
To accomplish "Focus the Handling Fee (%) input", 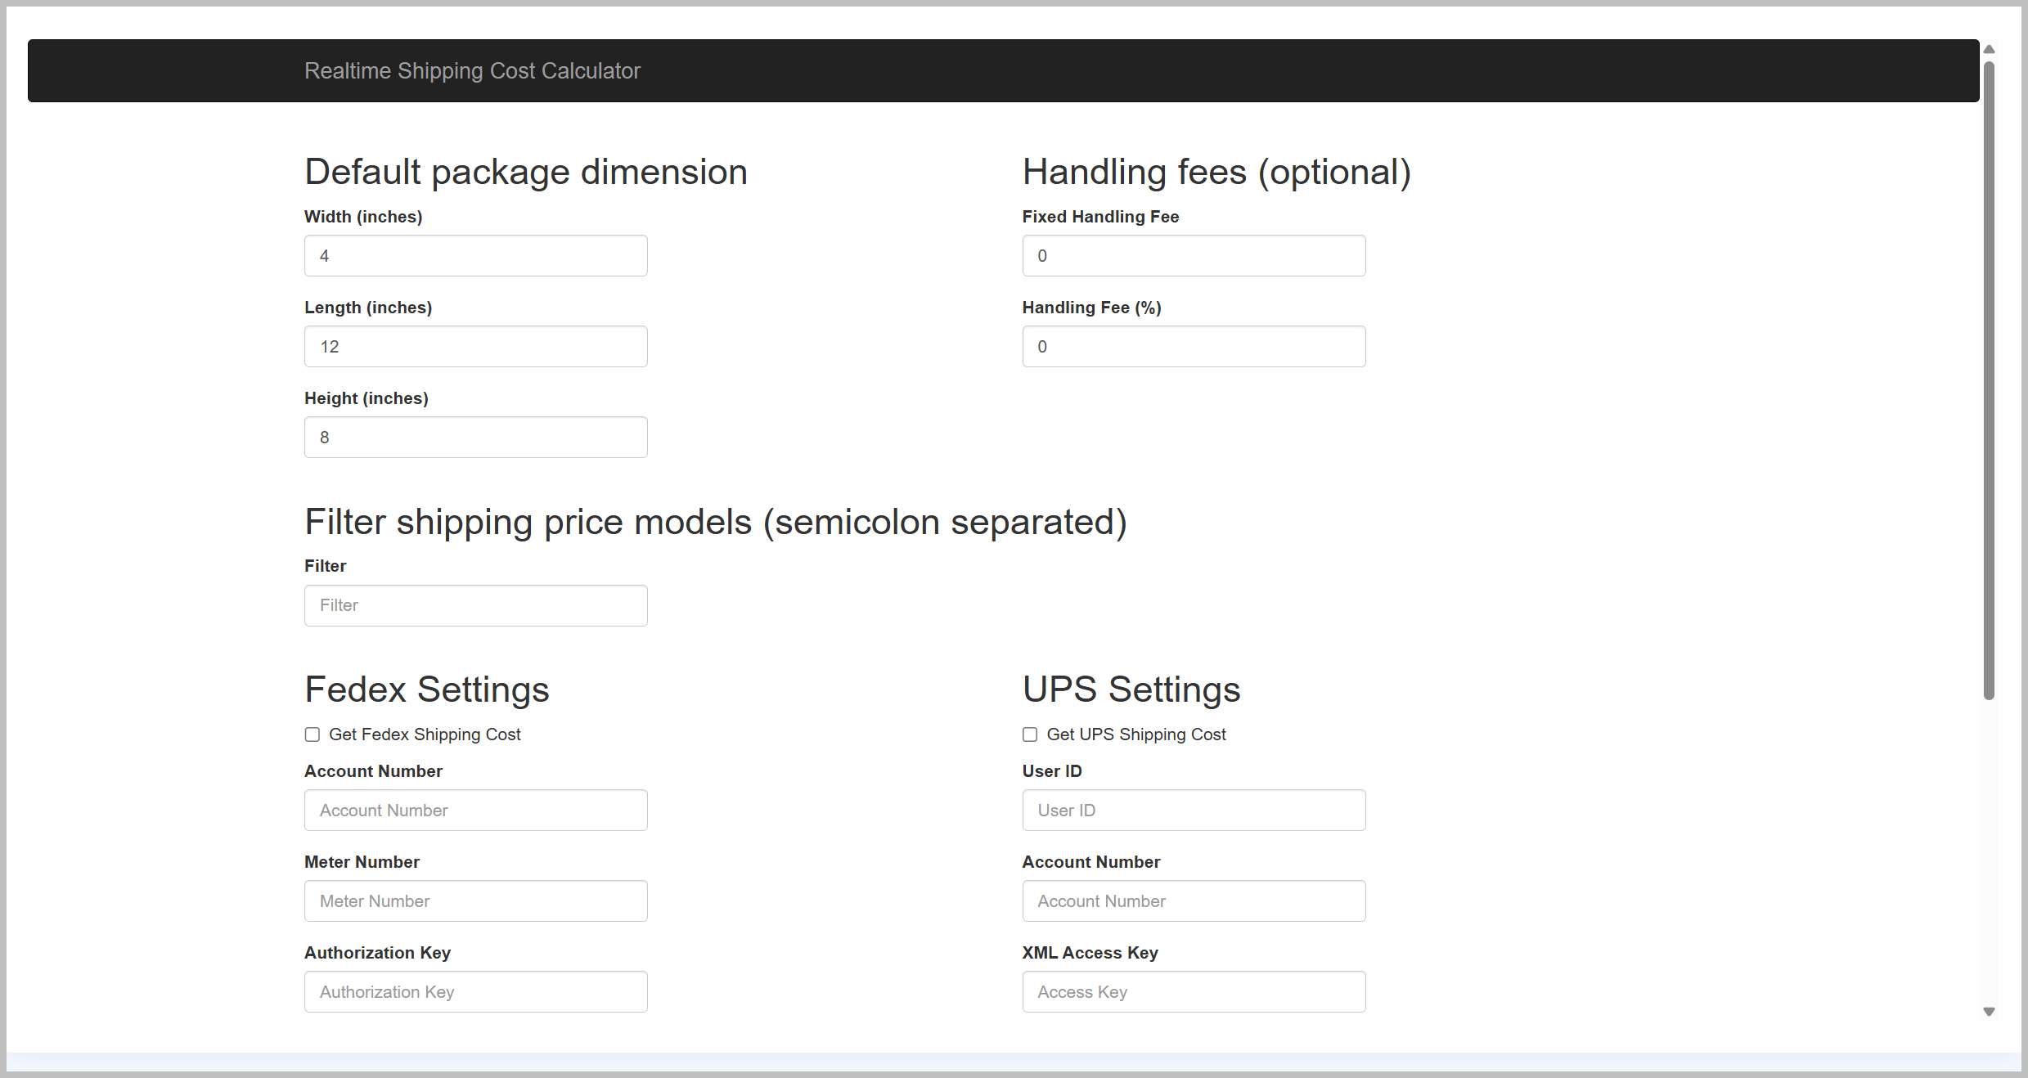I will coord(1193,347).
